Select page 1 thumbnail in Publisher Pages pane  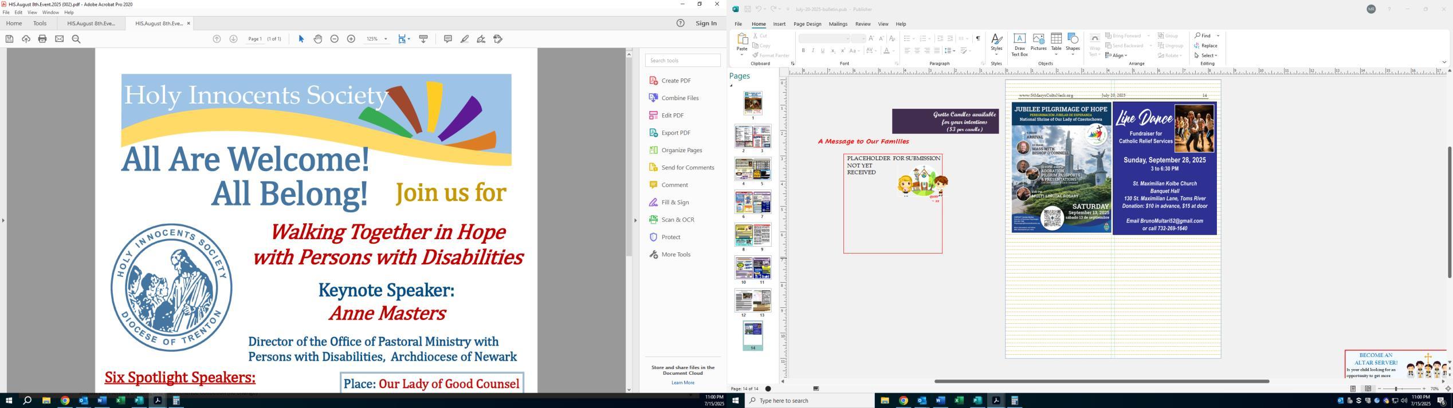[x=753, y=103]
